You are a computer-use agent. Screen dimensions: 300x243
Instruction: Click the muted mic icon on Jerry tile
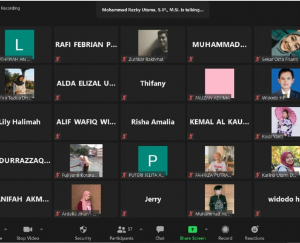click(x=124, y=214)
